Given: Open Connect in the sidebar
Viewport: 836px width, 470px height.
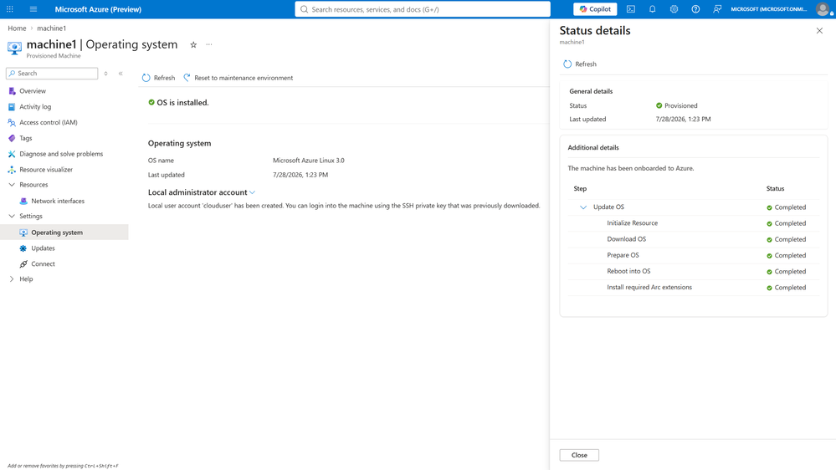Looking at the screenshot, I should click(43, 263).
